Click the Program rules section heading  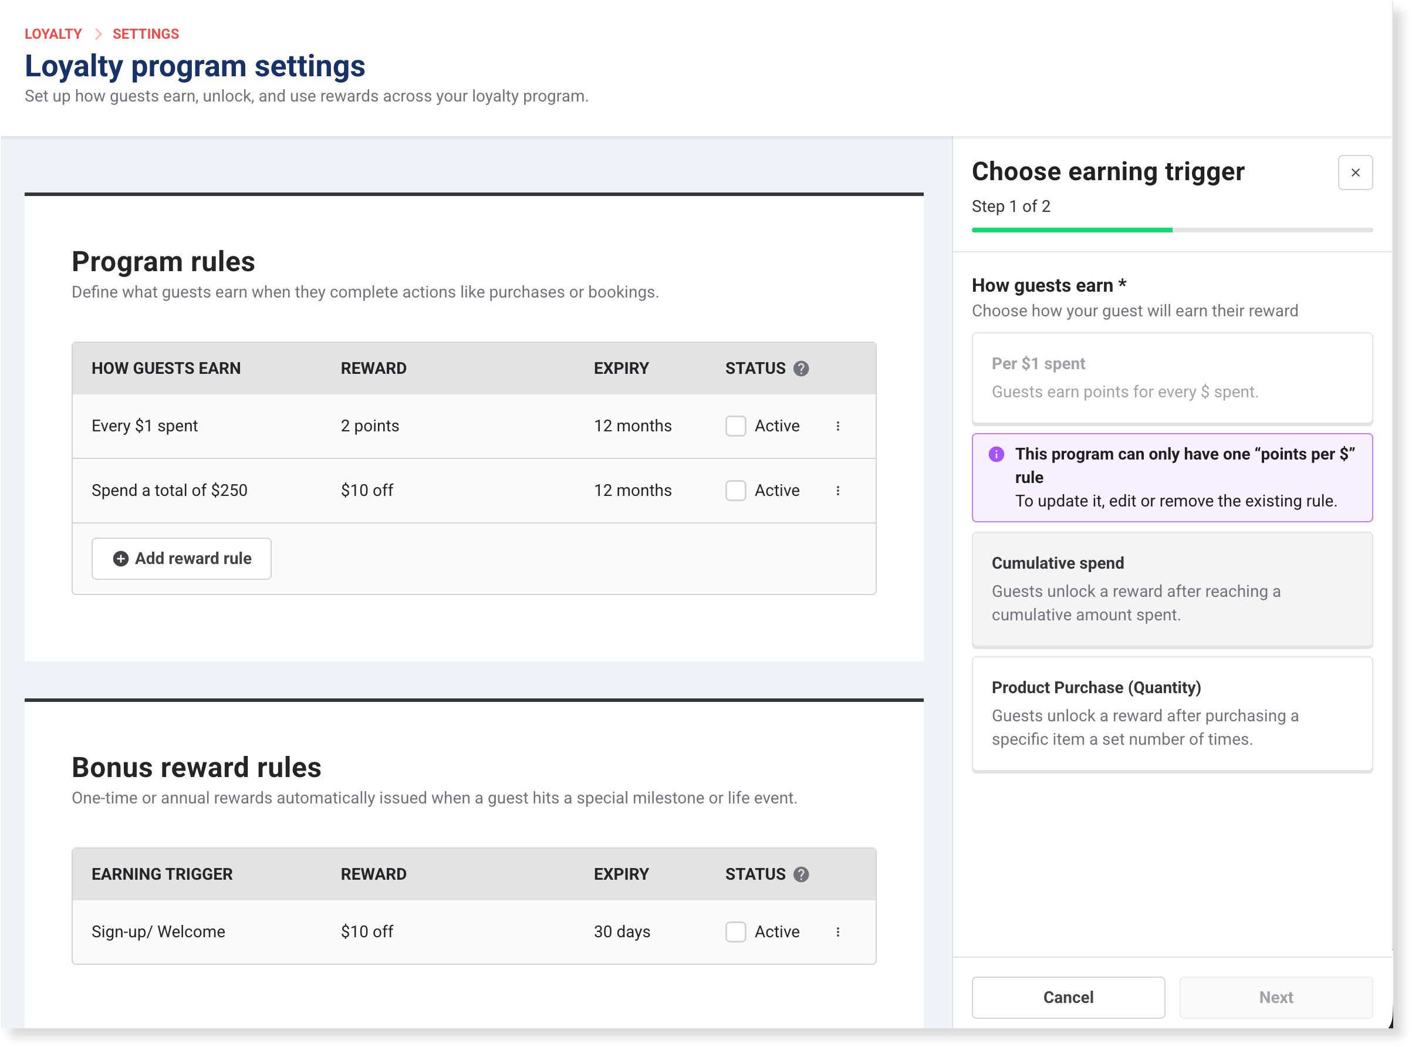[164, 262]
